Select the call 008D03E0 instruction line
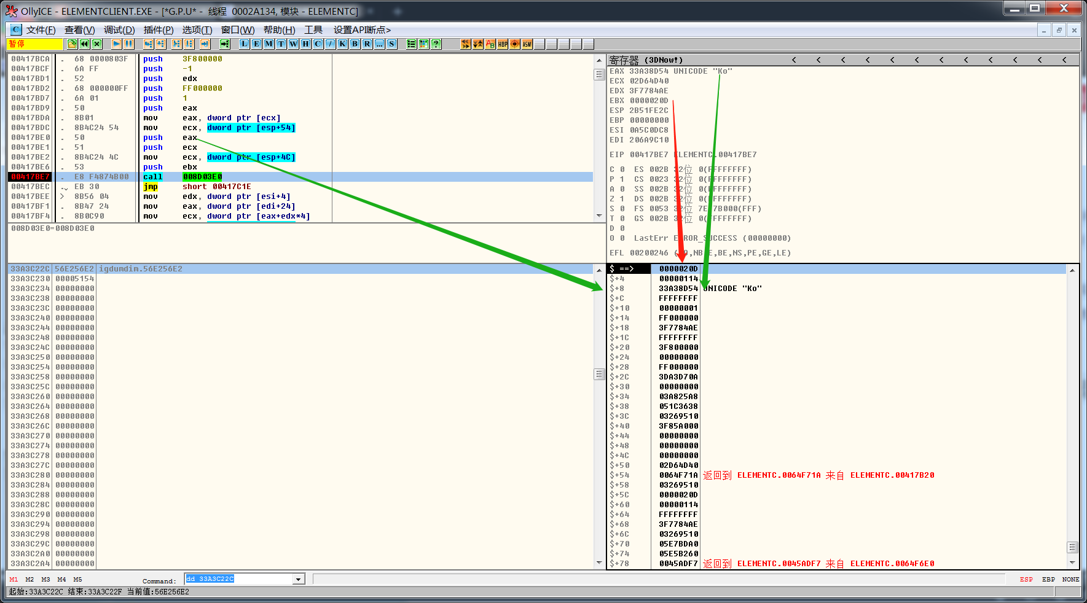This screenshot has height=603, width=1087. pyautogui.click(x=301, y=177)
